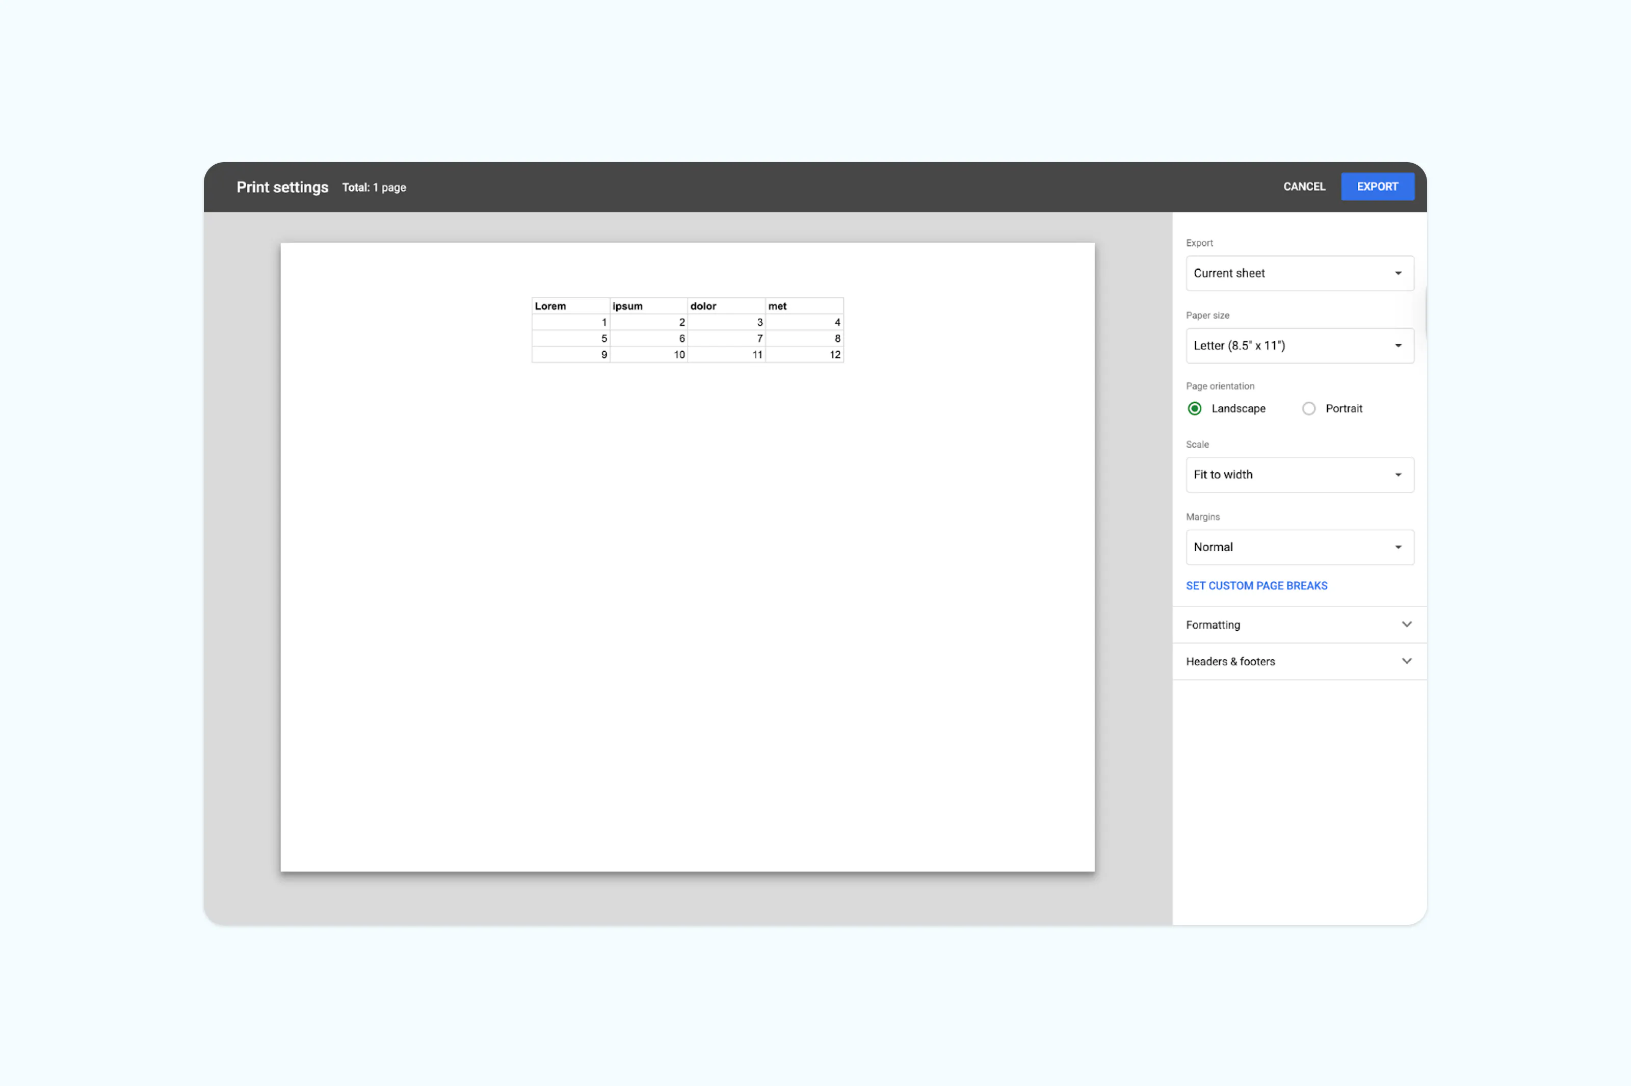The height and width of the screenshot is (1086, 1631).
Task: Open the Letter paper size dropdown
Action: coord(1299,346)
